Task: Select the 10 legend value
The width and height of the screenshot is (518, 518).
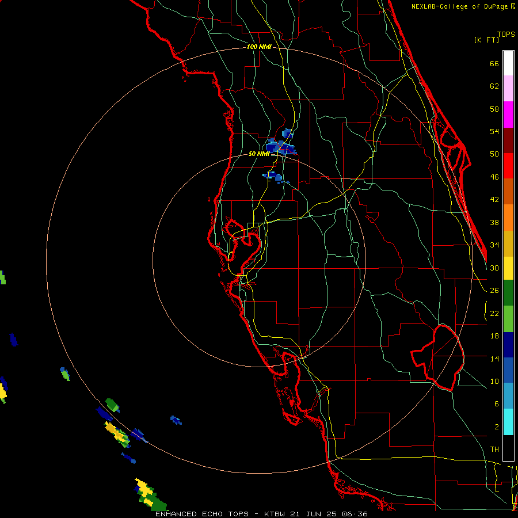Action: [x=494, y=382]
